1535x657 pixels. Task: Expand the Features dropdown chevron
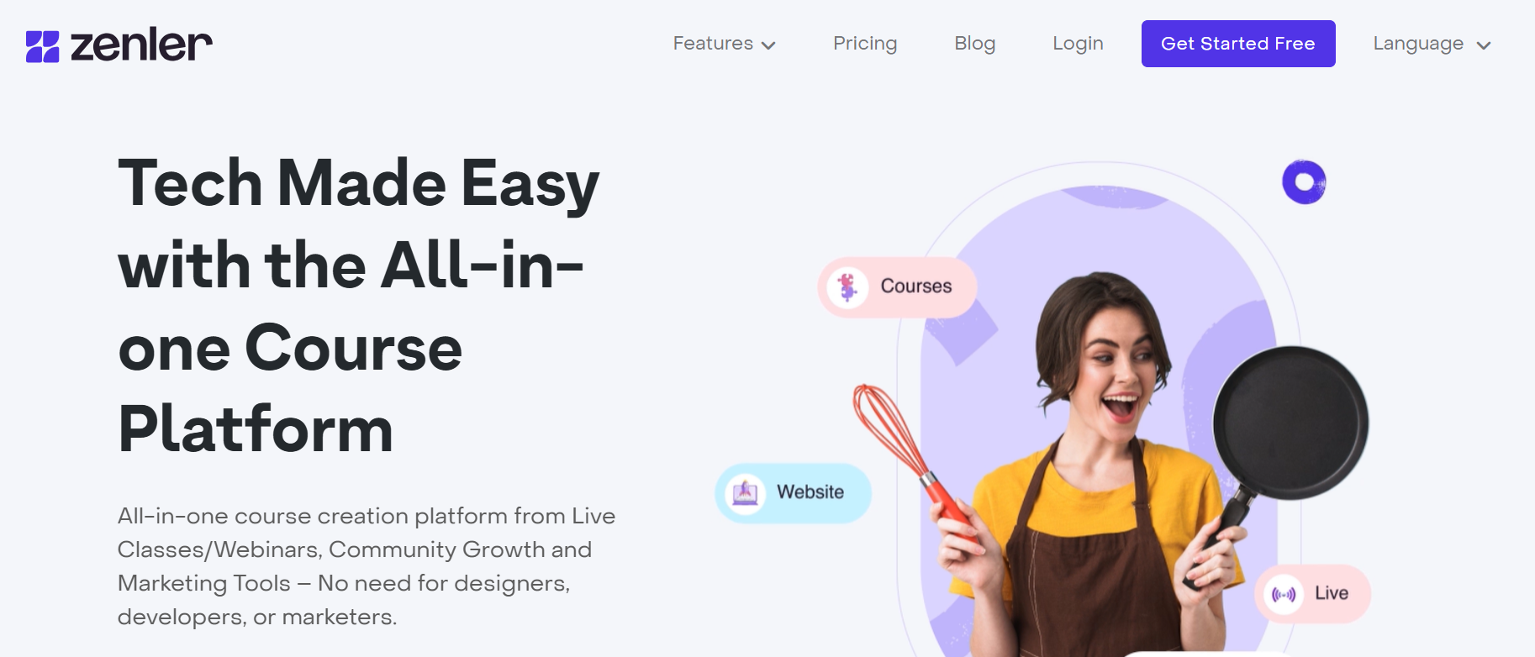click(x=768, y=45)
